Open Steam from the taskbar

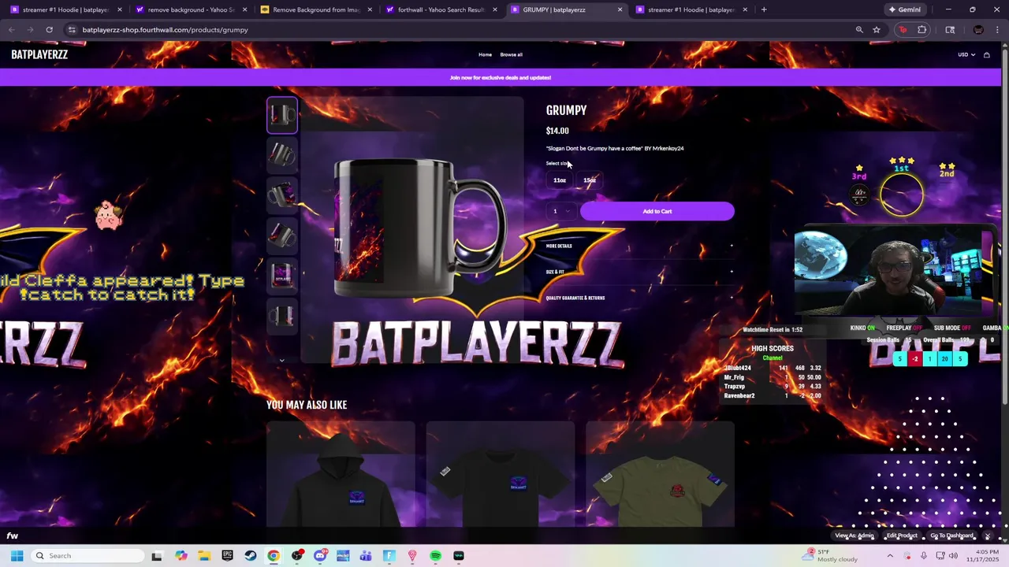[251, 556]
